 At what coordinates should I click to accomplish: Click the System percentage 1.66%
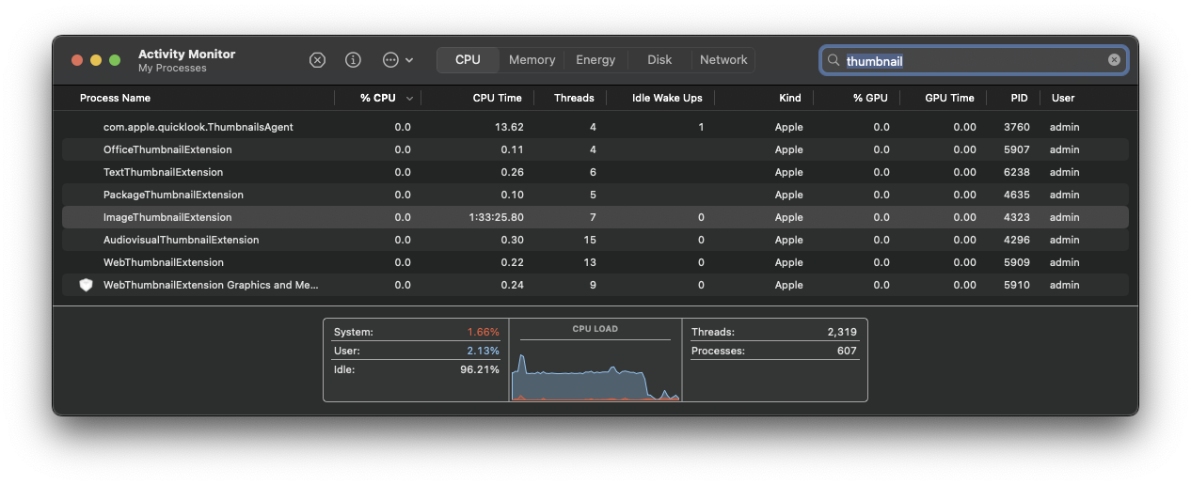click(x=484, y=332)
